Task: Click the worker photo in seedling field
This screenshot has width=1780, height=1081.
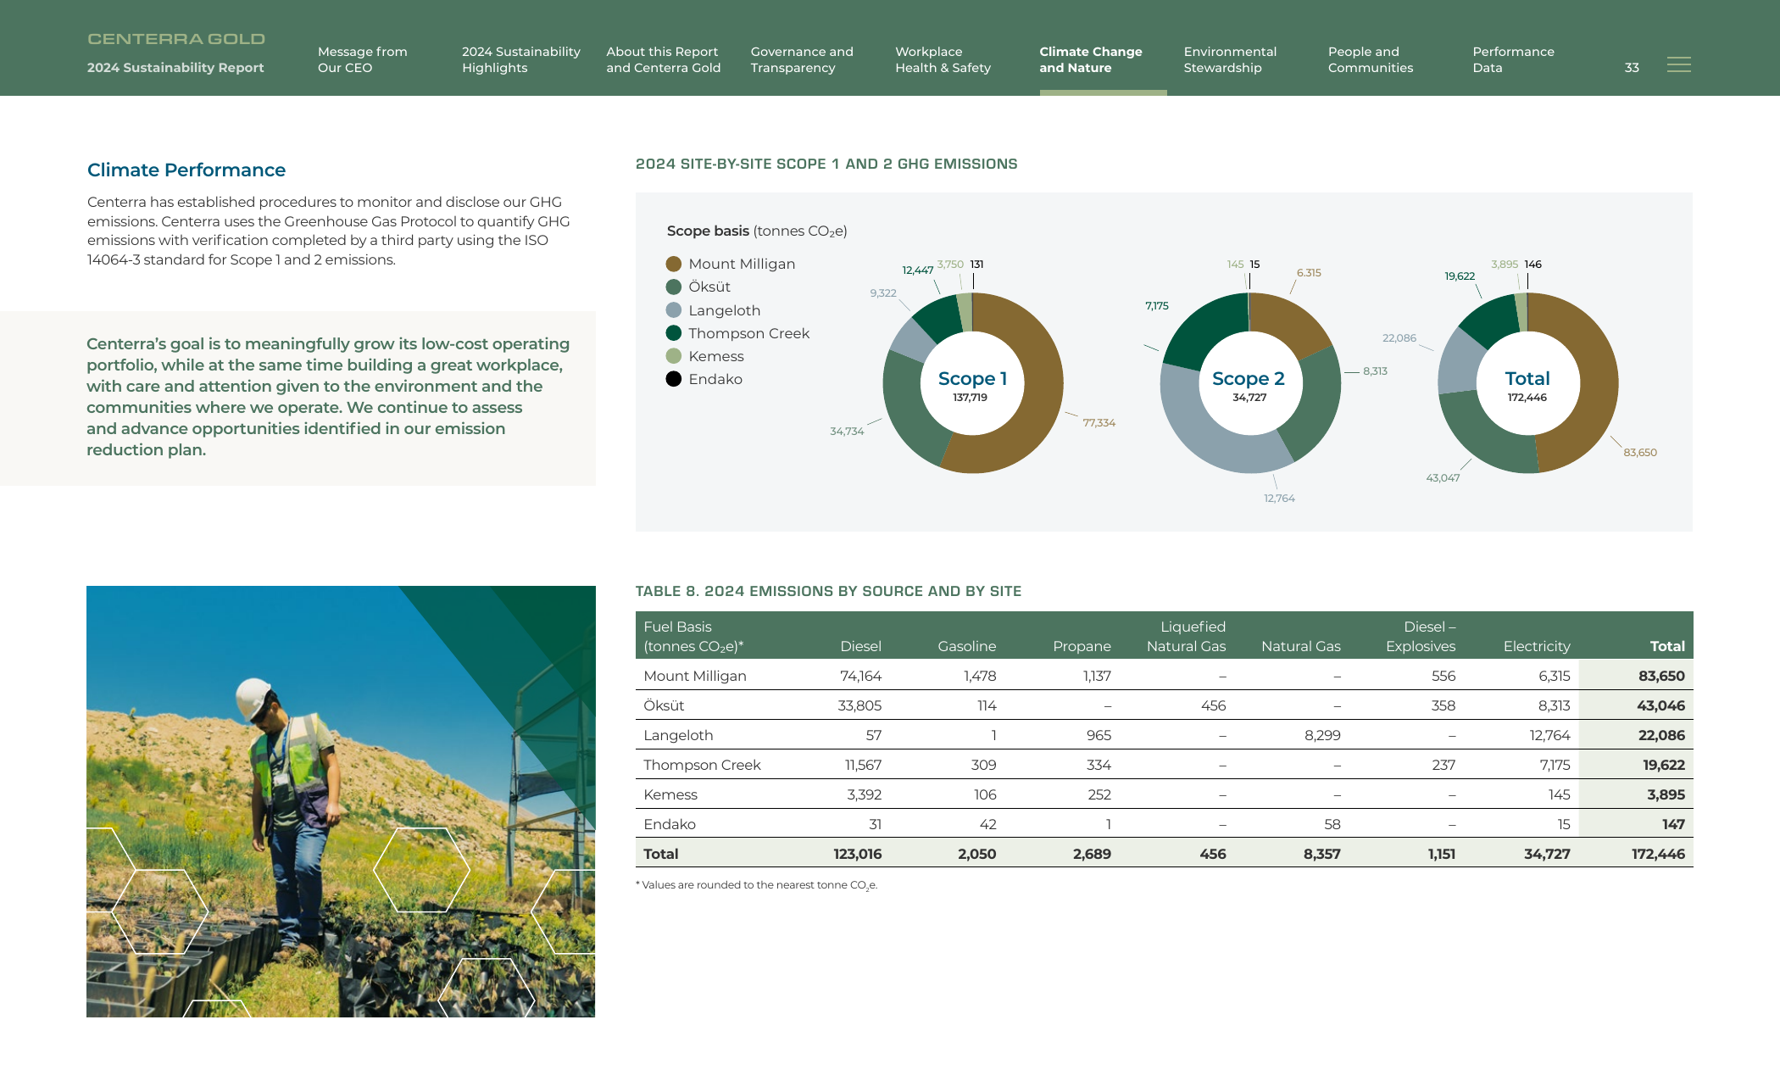Action: (341, 801)
